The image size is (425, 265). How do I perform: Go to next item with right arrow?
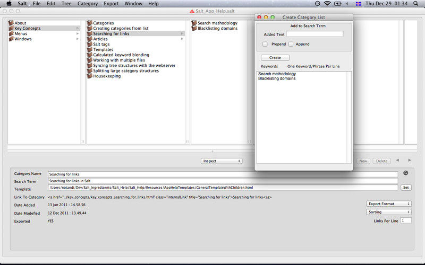point(410,161)
